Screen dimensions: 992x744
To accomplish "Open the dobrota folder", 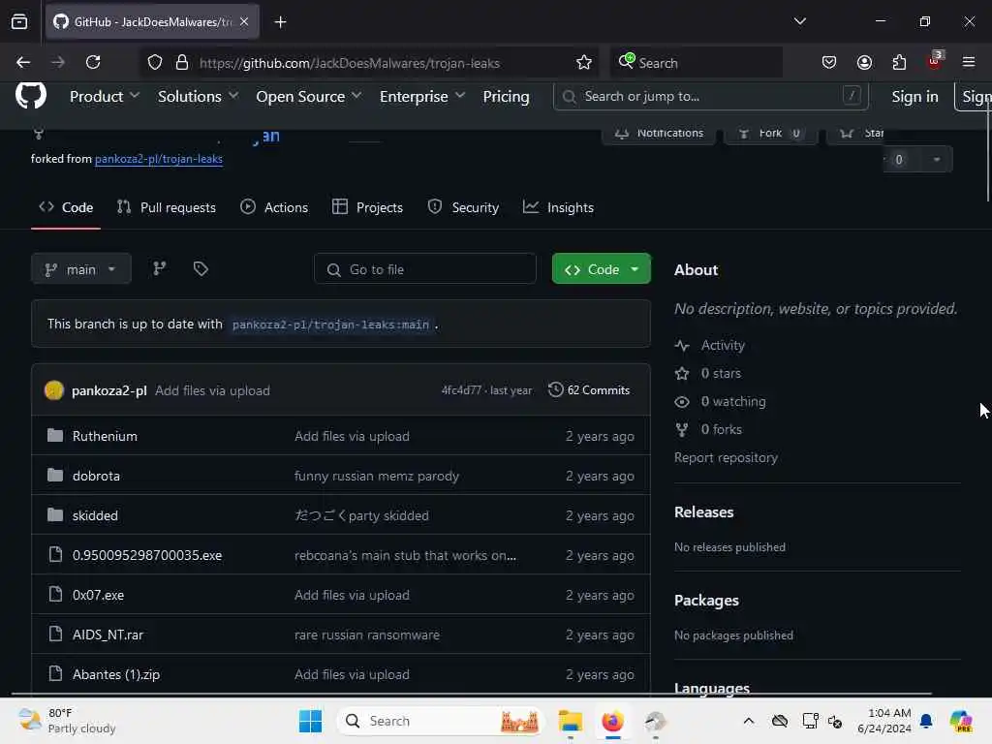I will pyautogui.click(x=96, y=476).
